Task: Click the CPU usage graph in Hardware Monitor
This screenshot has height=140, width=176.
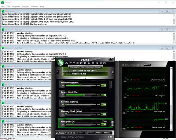Action: 146,103
